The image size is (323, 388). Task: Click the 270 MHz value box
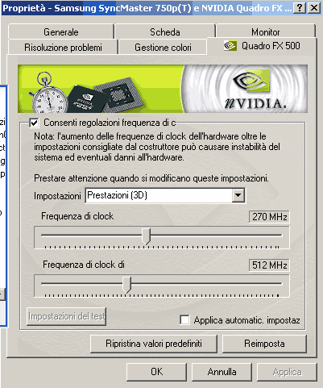pyautogui.click(x=269, y=217)
